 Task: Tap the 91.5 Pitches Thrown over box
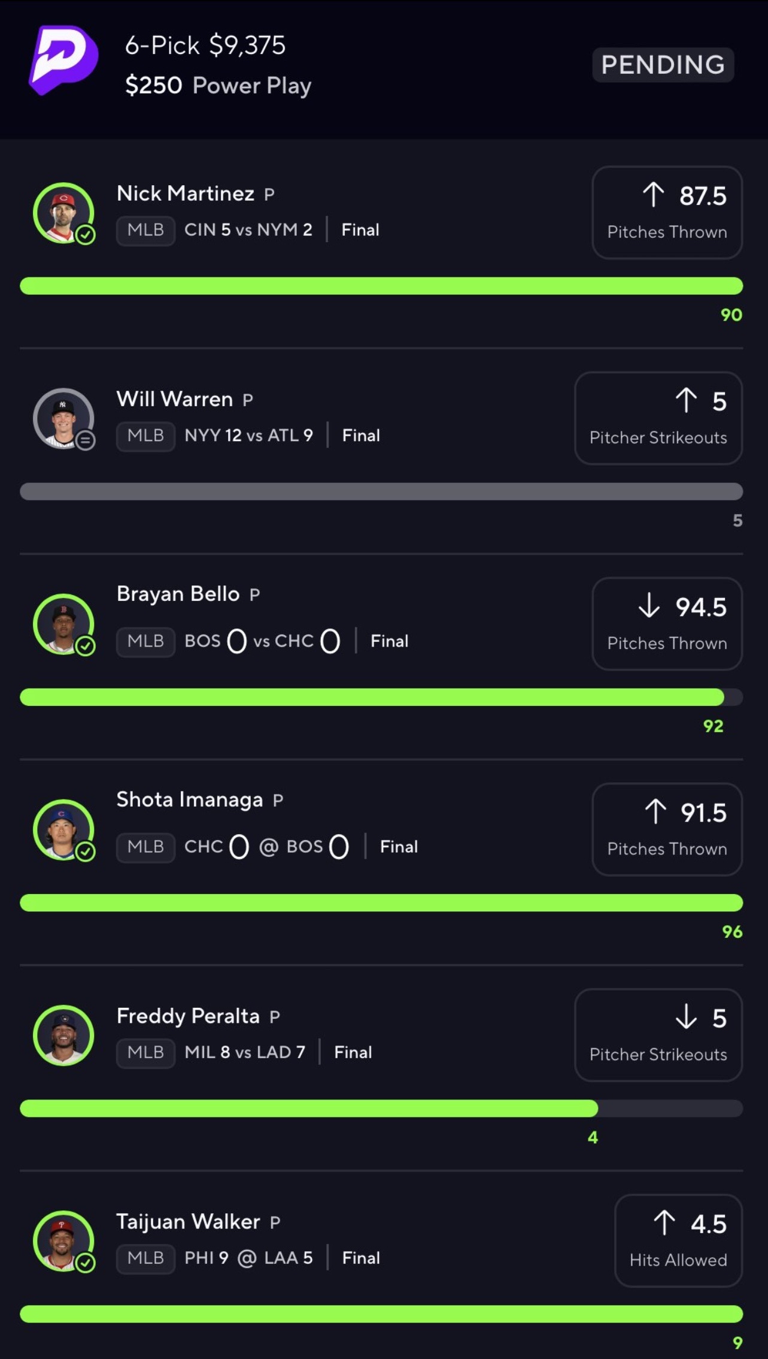667,829
